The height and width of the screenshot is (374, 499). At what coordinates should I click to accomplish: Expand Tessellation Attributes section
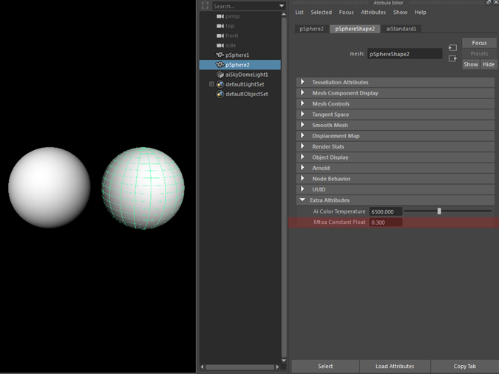coord(396,82)
